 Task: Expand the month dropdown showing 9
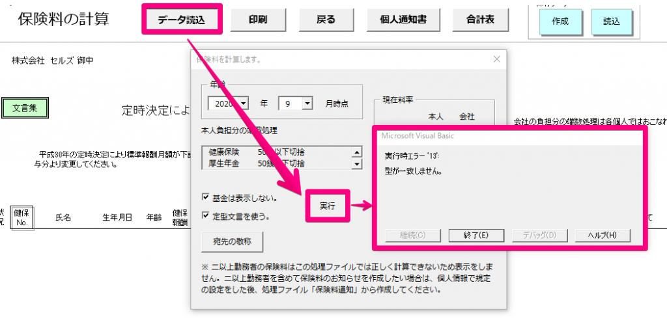[x=307, y=103]
